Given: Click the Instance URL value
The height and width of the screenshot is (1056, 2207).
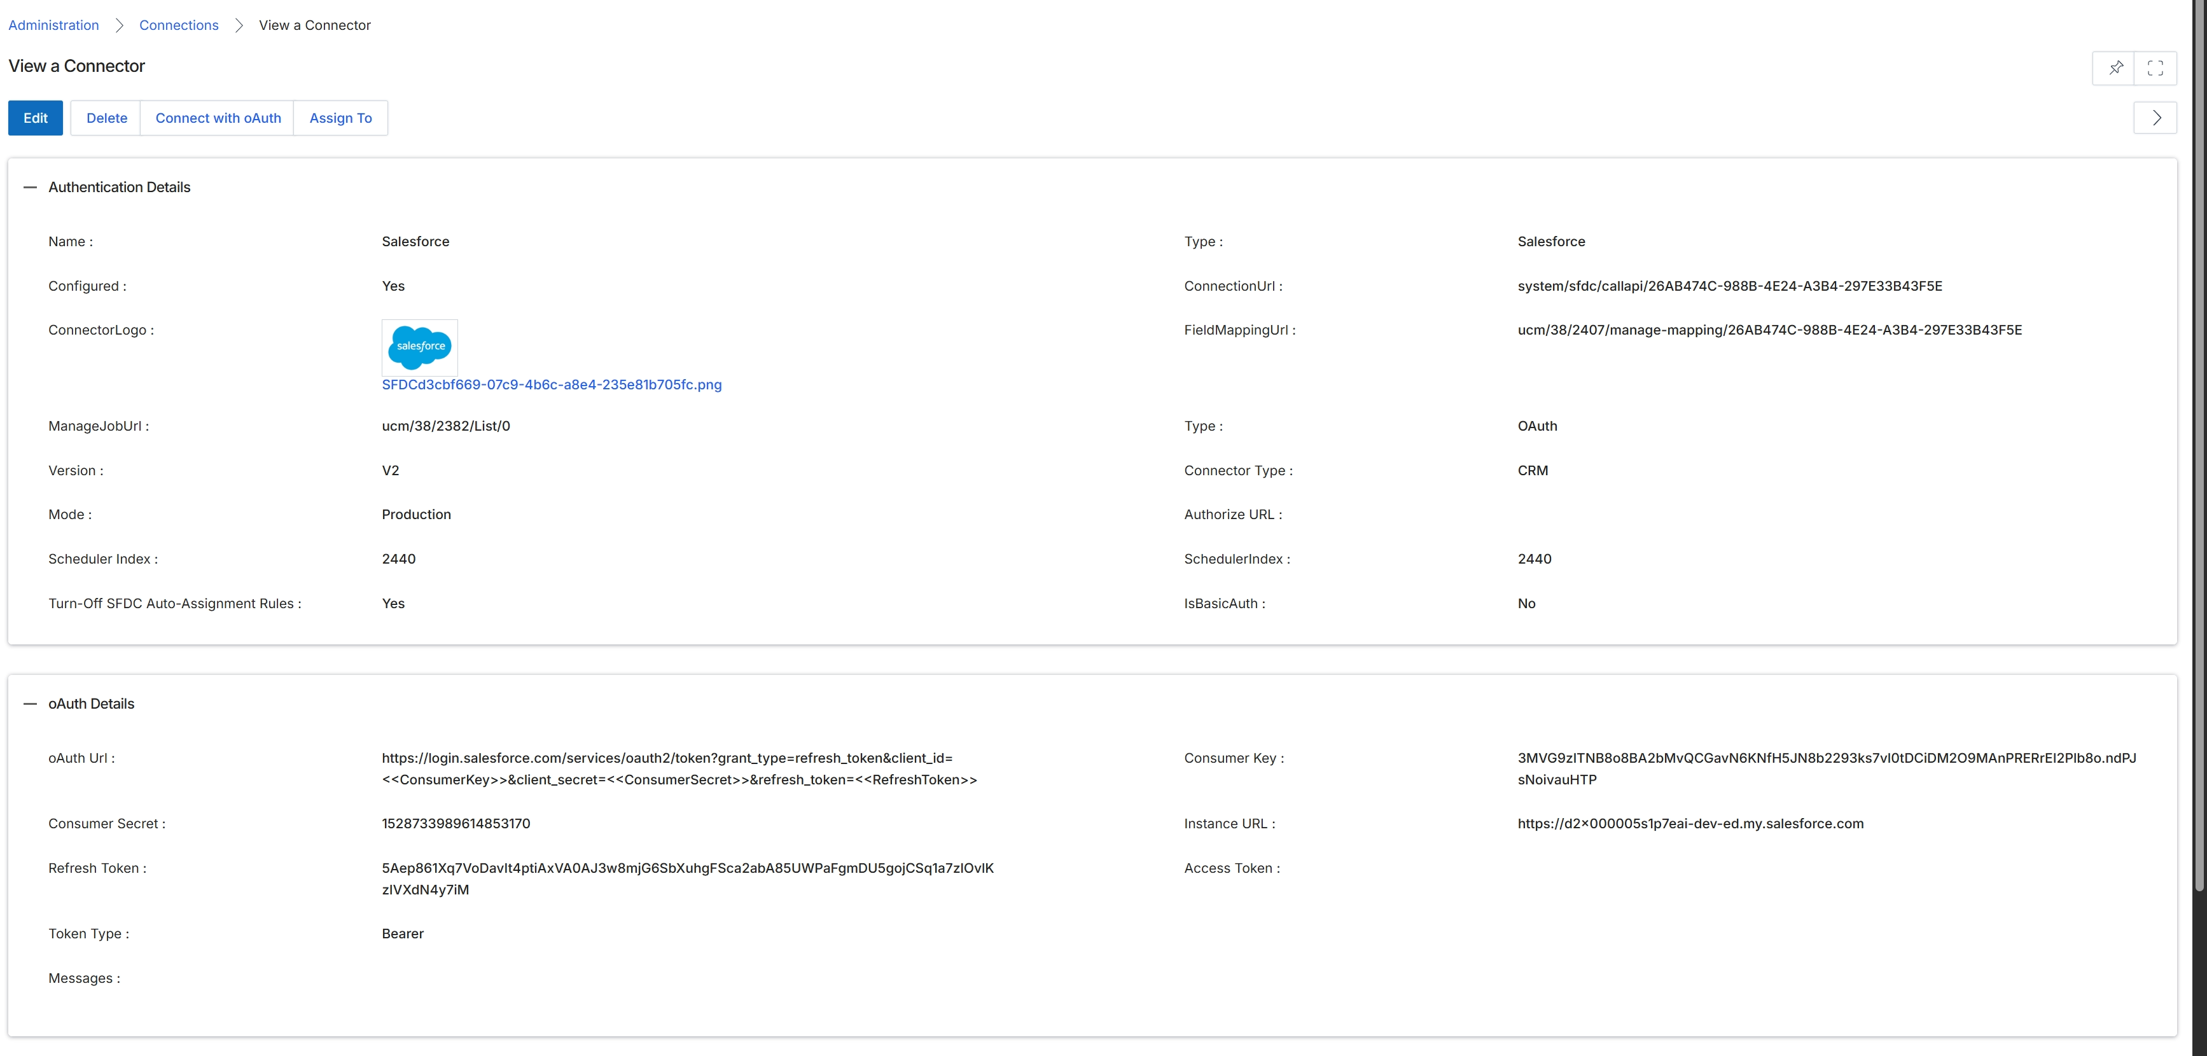Looking at the screenshot, I should coord(1690,824).
